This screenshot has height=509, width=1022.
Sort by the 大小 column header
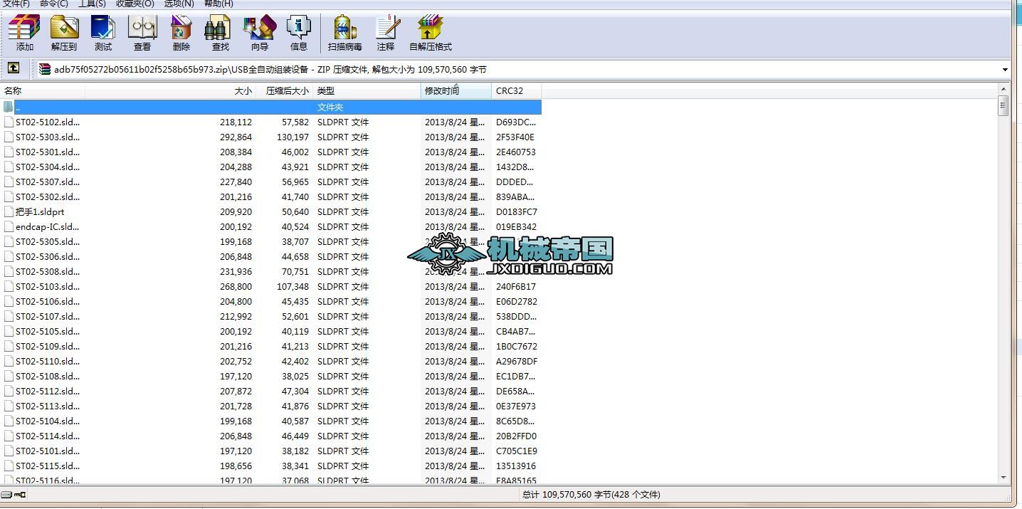[x=171, y=90]
